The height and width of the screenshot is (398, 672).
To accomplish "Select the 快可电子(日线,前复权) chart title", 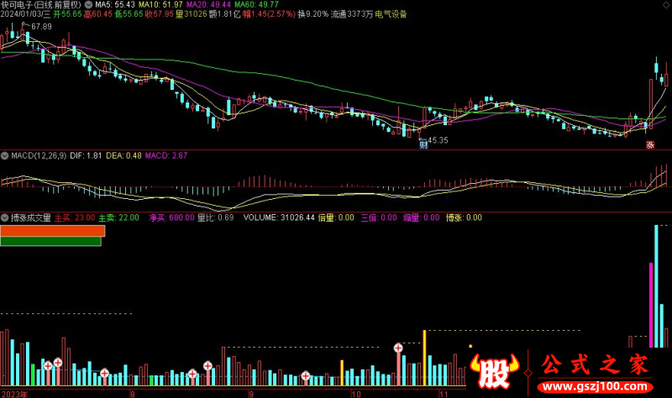I will pos(40,5).
